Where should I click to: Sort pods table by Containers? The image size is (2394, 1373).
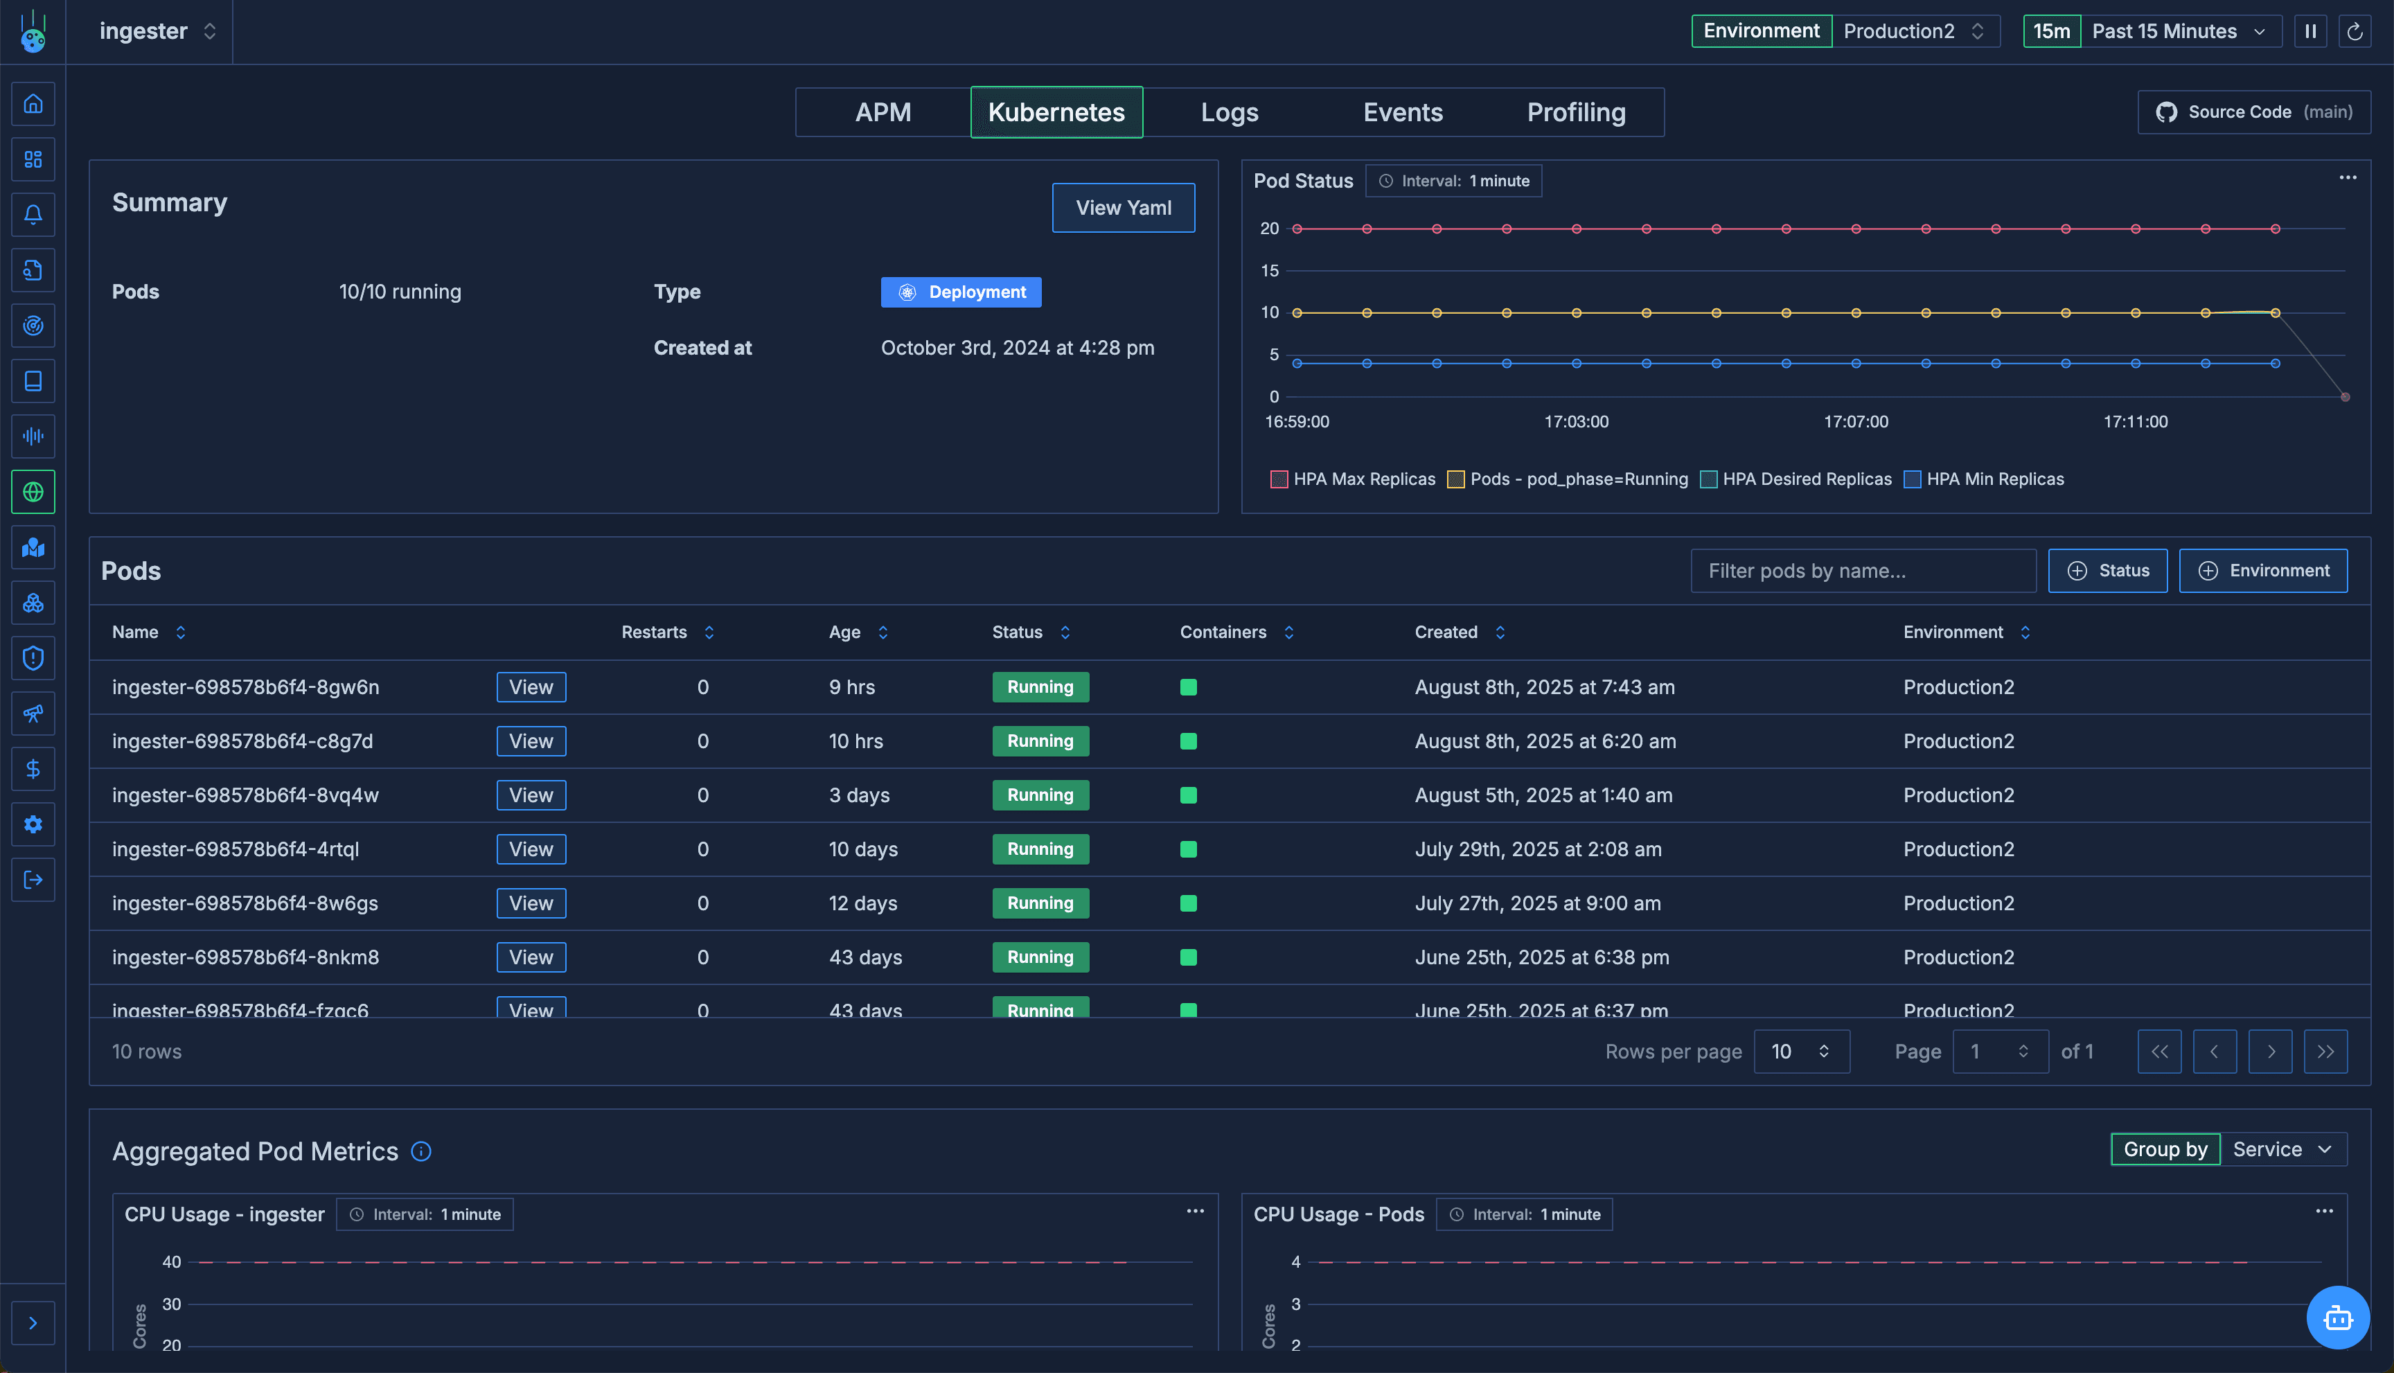click(1237, 632)
